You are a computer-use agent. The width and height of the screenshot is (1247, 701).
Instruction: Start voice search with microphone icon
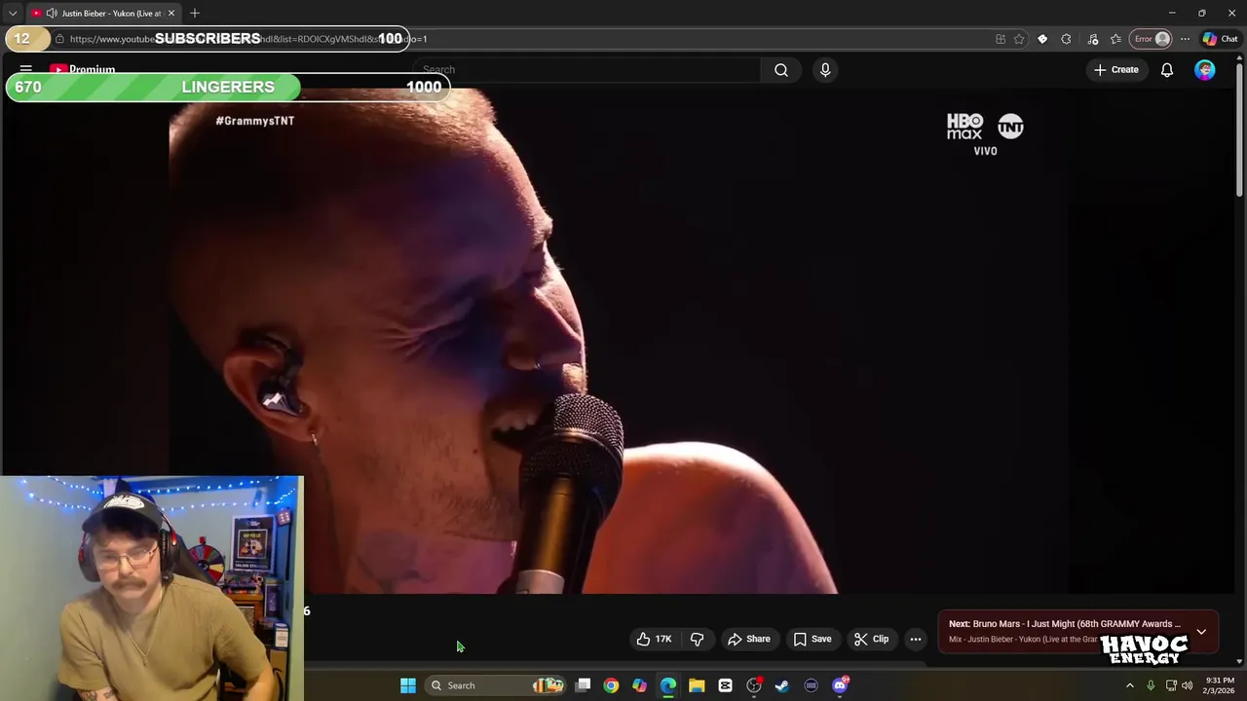click(x=825, y=69)
